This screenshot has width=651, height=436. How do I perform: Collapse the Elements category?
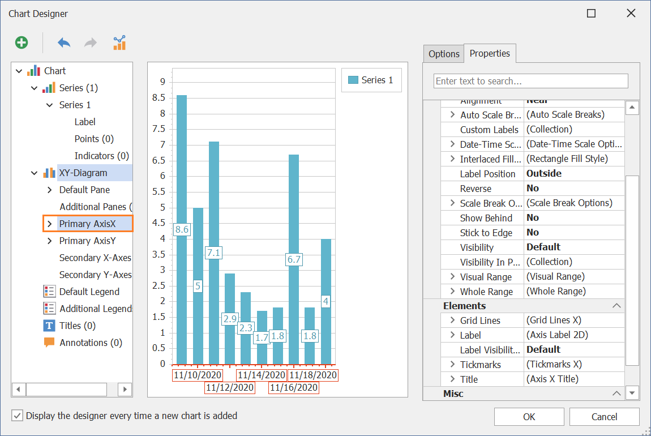pyautogui.click(x=616, y=306)
